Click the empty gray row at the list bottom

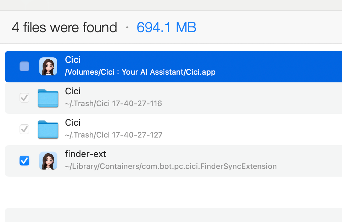click(x=173, y=215)
